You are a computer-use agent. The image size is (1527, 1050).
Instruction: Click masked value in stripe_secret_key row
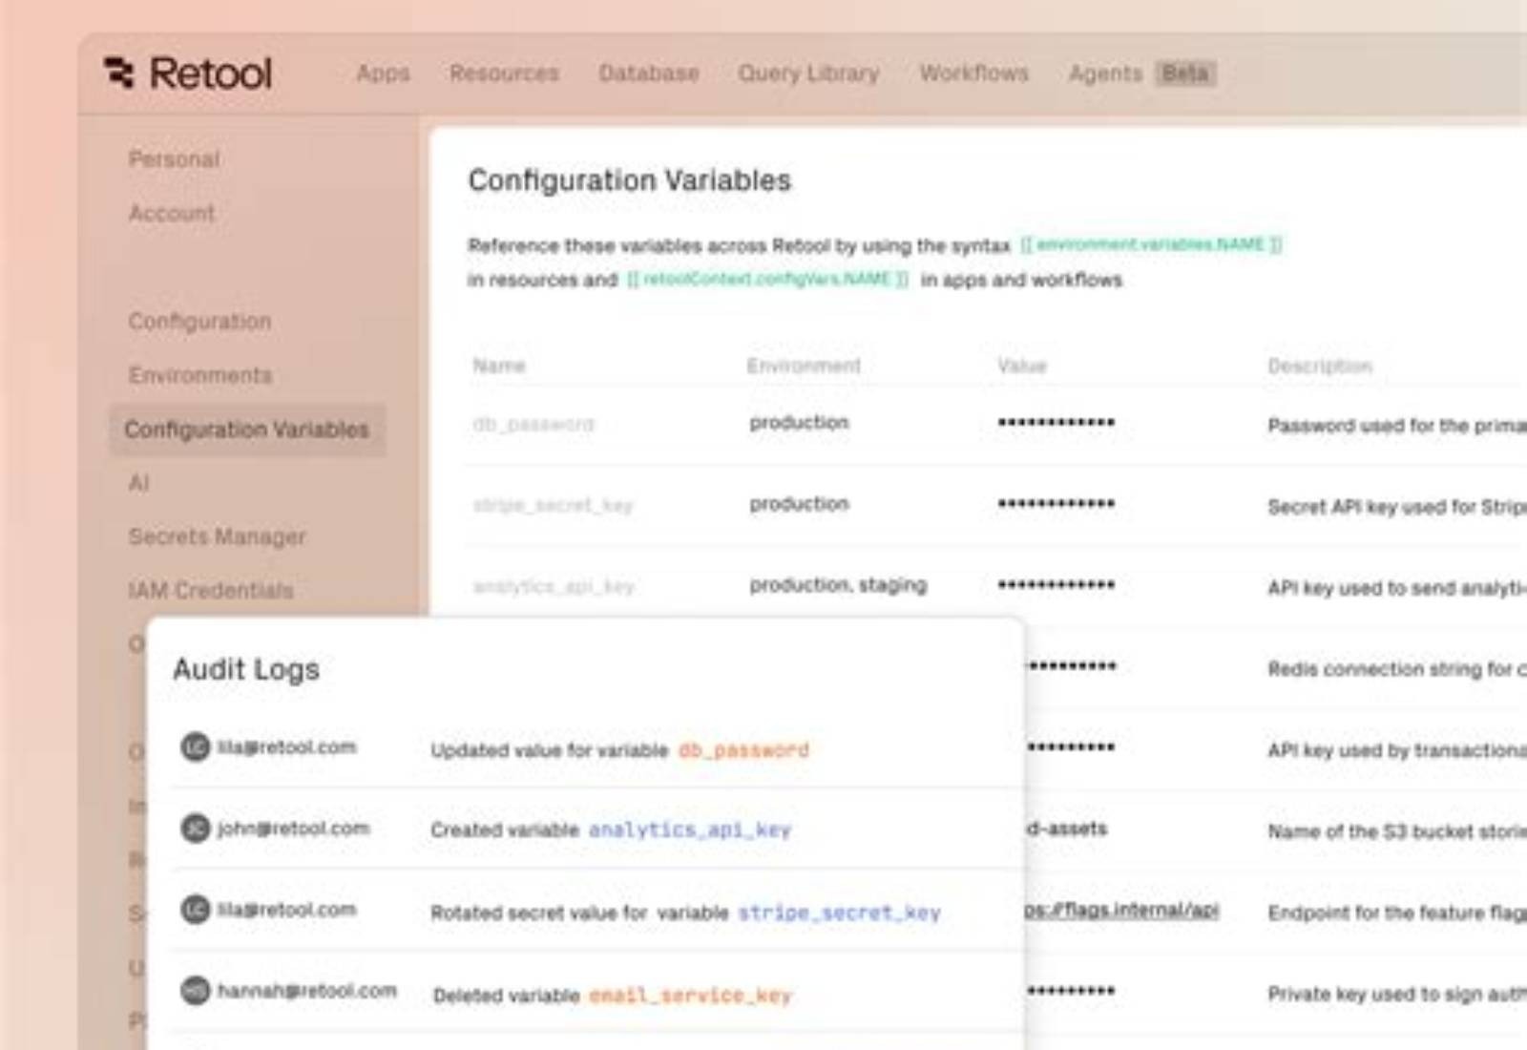(1056, 503)
